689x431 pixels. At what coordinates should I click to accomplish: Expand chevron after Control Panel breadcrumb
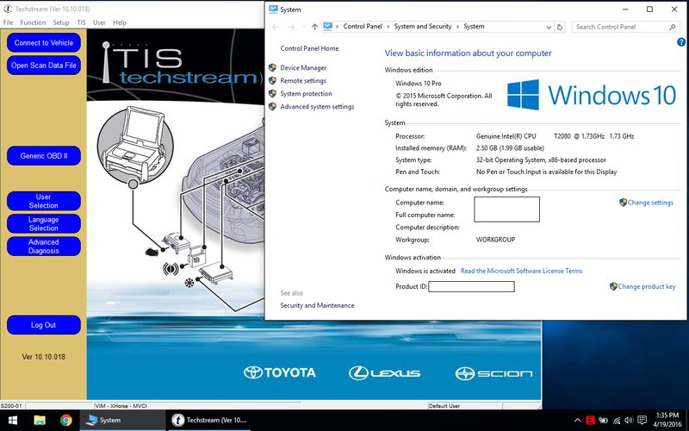(x=388, y=27)
